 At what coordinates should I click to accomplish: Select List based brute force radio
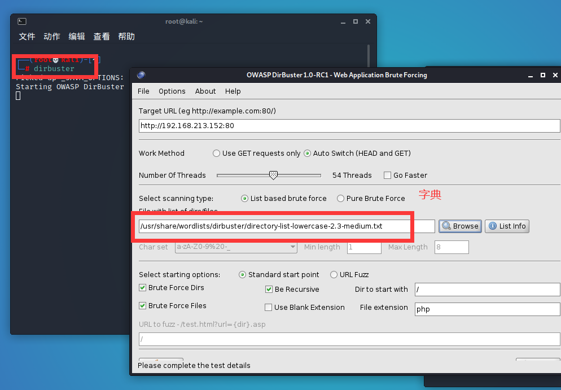pyautogui.click(x=244, y=199)
